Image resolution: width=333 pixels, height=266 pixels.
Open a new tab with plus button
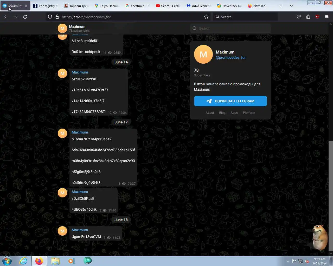click(281, 6)
